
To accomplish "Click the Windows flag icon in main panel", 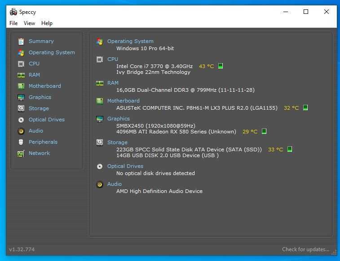I will tap(100, 41).
